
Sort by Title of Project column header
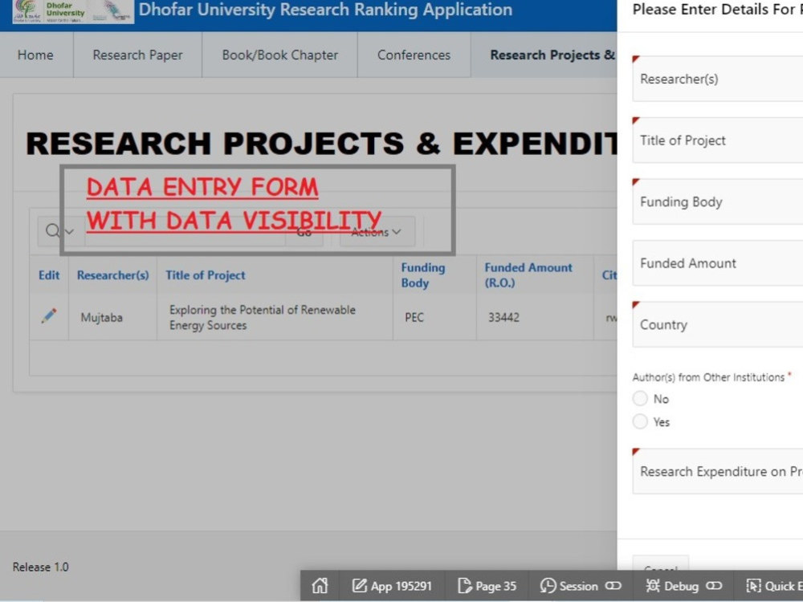tap(206, 275)
